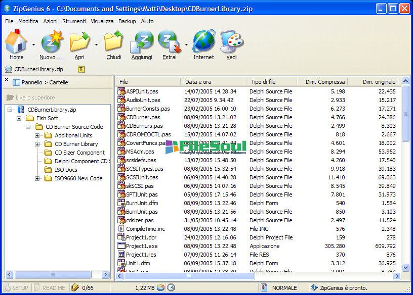Screen dimensions: 413x295
Task: Open the Home button dropdown arrow
Action: pos(33,44)
